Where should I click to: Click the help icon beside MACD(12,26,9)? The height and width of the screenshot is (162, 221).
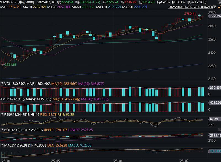pos(2,145)
